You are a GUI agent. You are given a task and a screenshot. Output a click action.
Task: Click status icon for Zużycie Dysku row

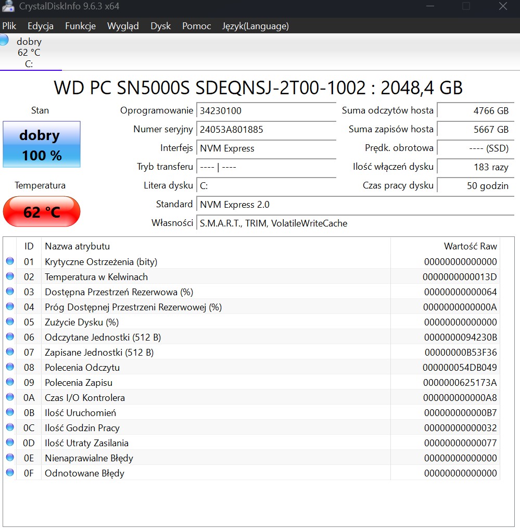[10, 322]
